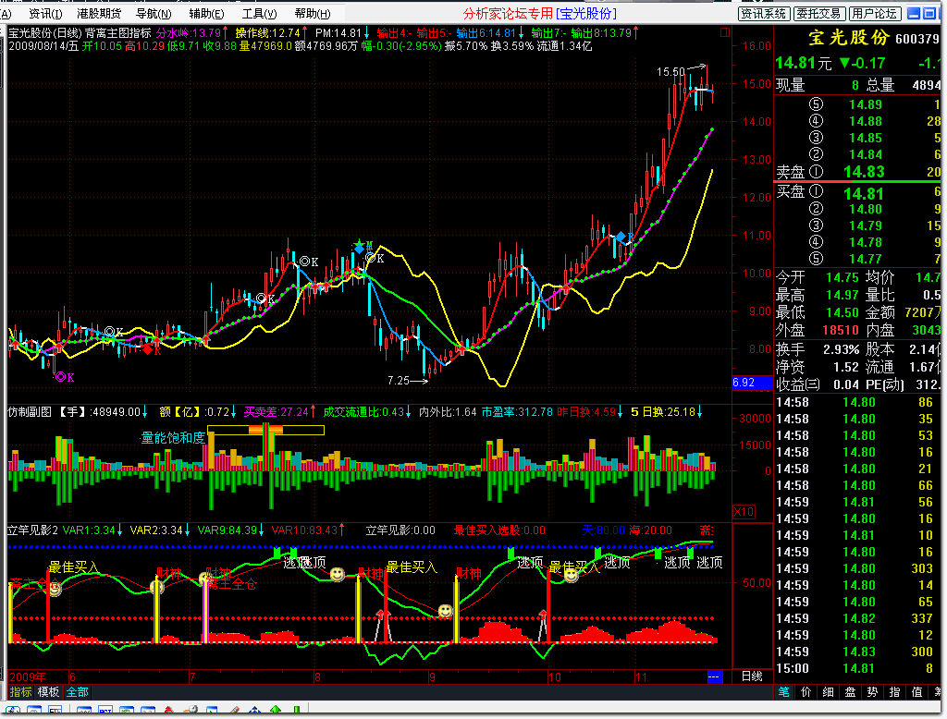Image resolution: width=947 pixels, height=719 pixels.
Task: Click the 换手 2.93% value
Action: (842, 349)
